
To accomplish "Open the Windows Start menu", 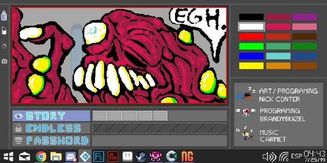I will point(8,156).
